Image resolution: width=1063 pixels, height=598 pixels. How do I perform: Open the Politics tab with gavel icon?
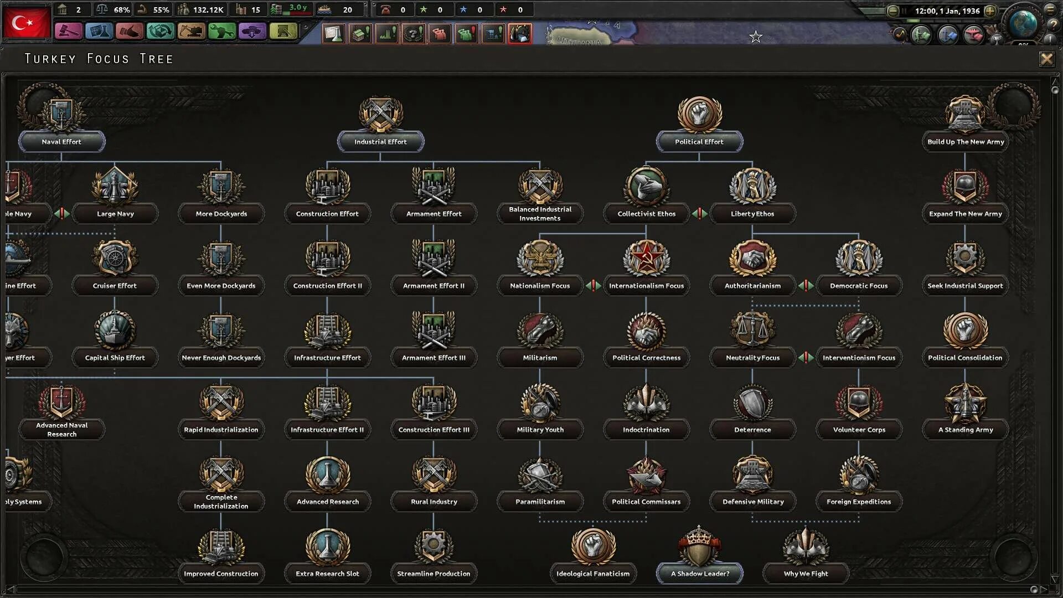click(x=68, y=32)
